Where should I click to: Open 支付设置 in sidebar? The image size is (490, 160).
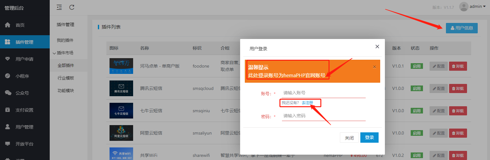[25, 110]
